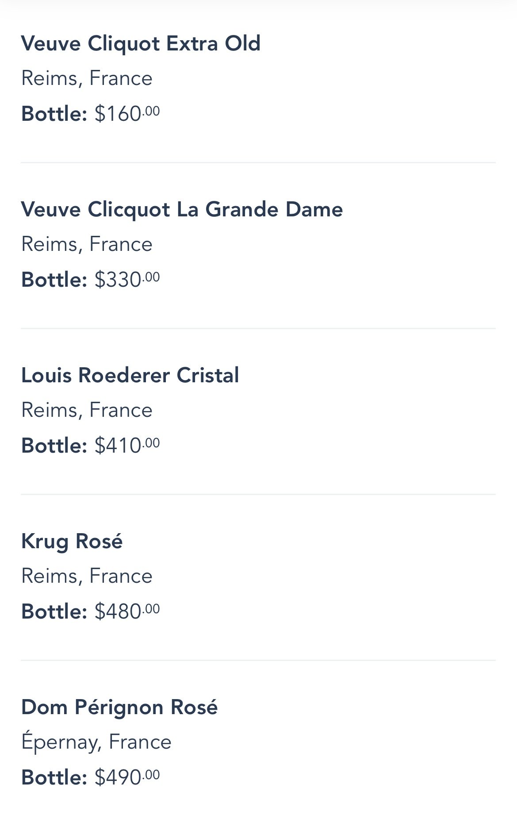The height and width of the screenshot is (819, 517).
Task: Click the $410.00 bottle price
Action: [127, 445]
